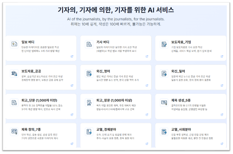Click the 기사 버디 document icon
This screenshot has width=233, height=154.
[89, 44]
